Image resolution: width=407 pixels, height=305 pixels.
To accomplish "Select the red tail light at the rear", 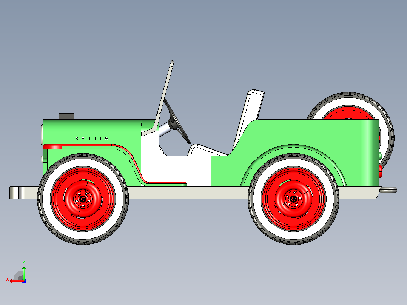I will [381, 171].
